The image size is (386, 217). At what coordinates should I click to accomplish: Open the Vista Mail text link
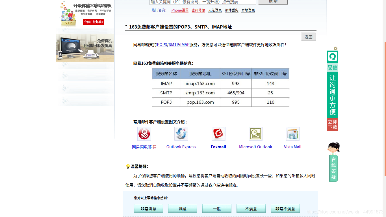[x=292, y=147]
